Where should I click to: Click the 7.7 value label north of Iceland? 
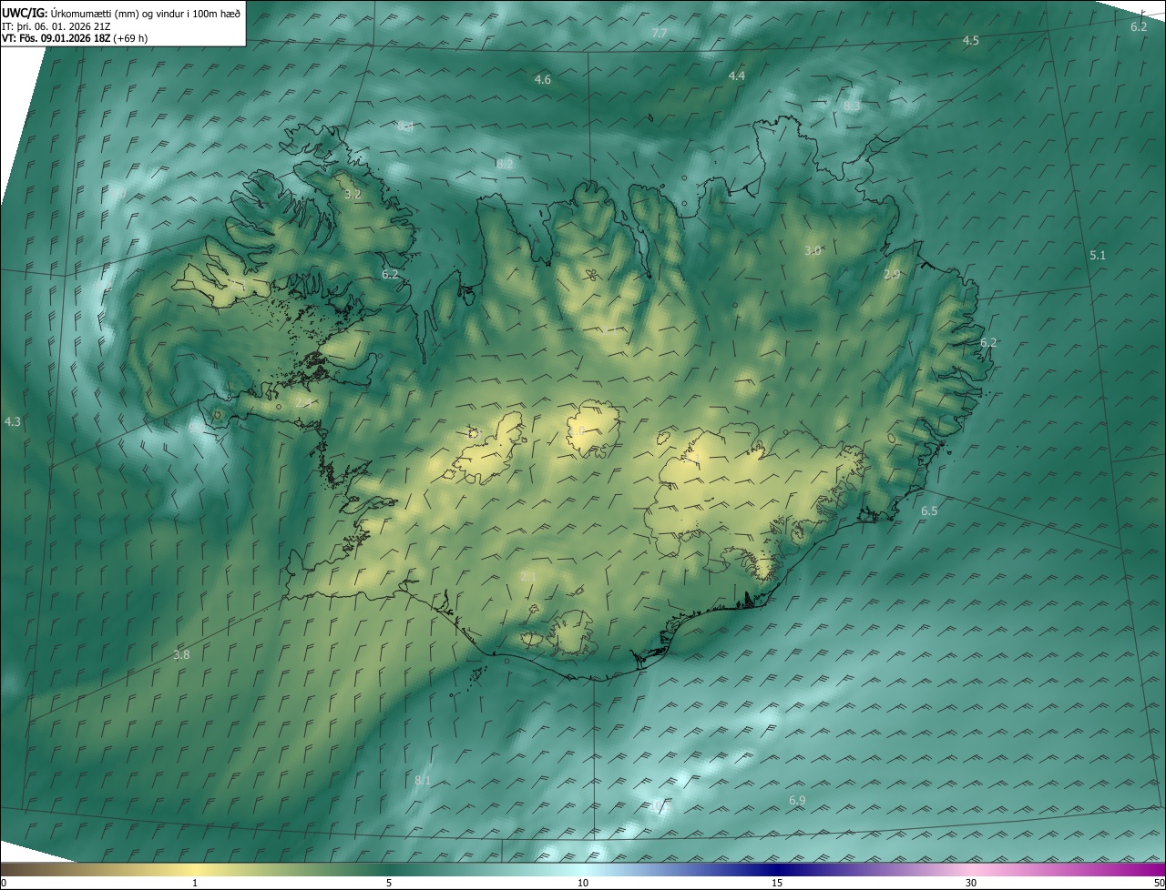(x=660, y=33)
